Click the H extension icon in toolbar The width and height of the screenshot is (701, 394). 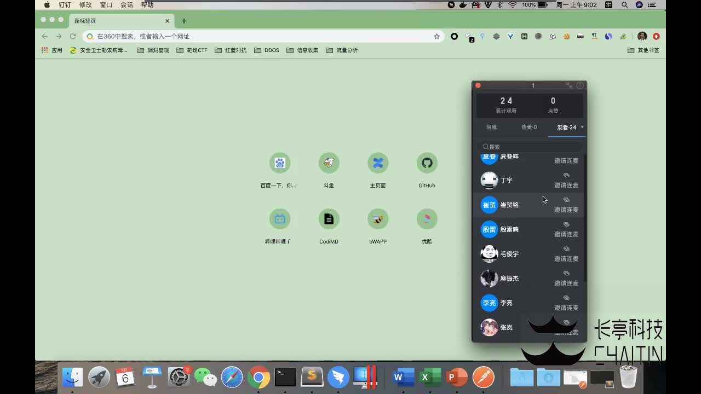524,36
